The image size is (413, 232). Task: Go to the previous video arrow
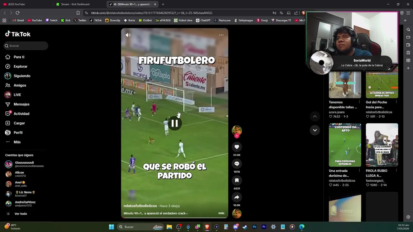coord(315,116)
